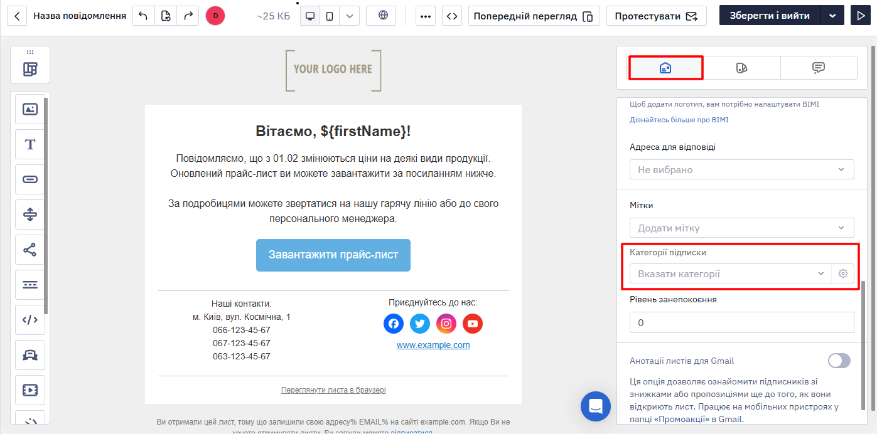Switch to desktop preview mode

click(310, 16)
